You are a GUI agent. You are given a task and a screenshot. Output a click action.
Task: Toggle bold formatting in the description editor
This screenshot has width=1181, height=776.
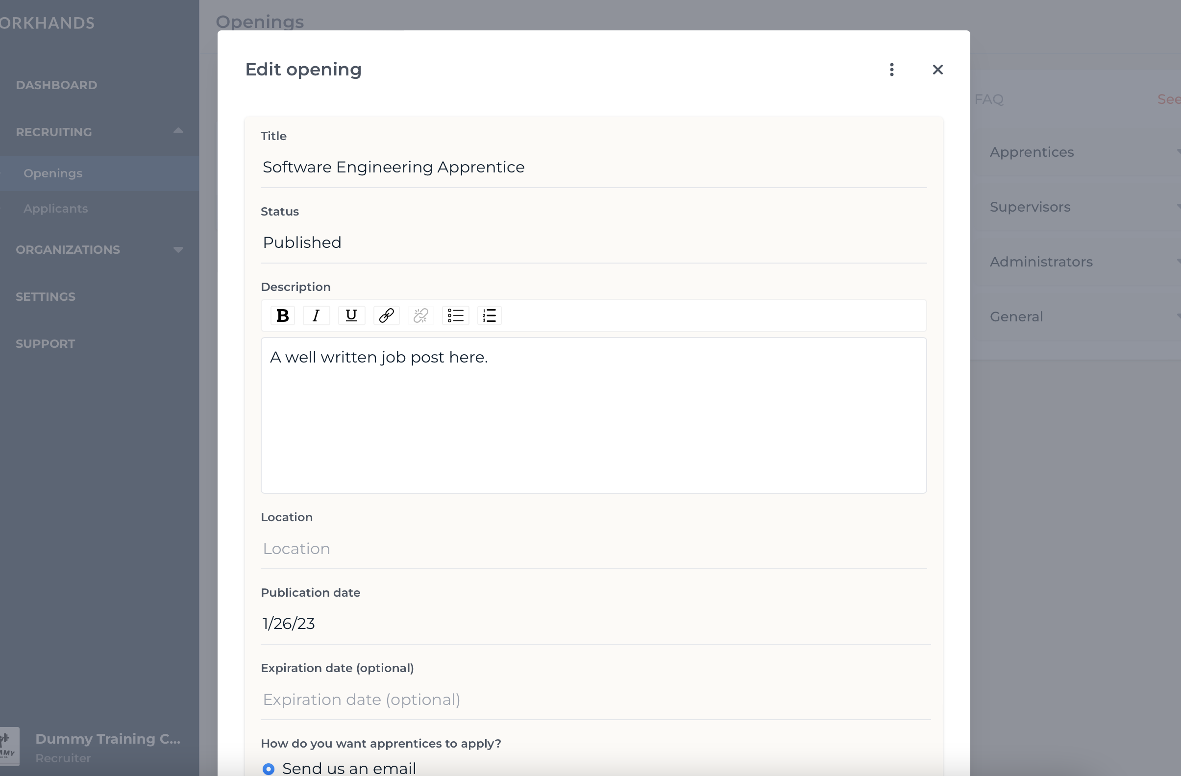[282, 315]
